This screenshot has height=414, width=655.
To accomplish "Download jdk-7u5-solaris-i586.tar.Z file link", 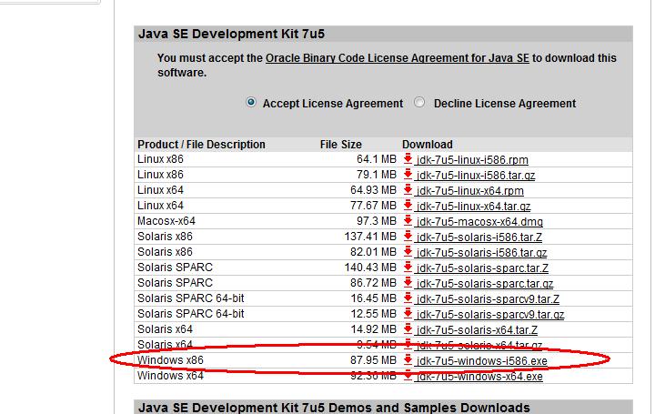I will 479,237.
